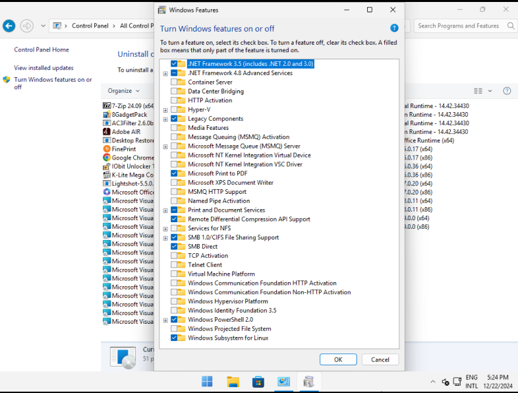
Task: Click the Control Panel forward arrow
Action: coord(27,26)
